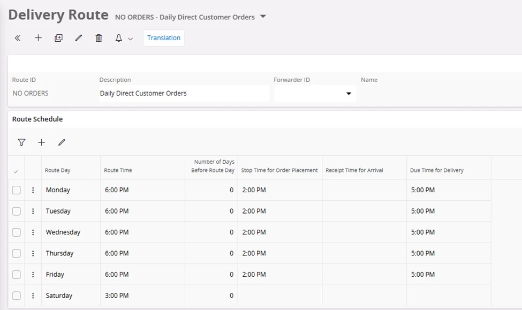Edit the delivery route header

click(79, 38)
